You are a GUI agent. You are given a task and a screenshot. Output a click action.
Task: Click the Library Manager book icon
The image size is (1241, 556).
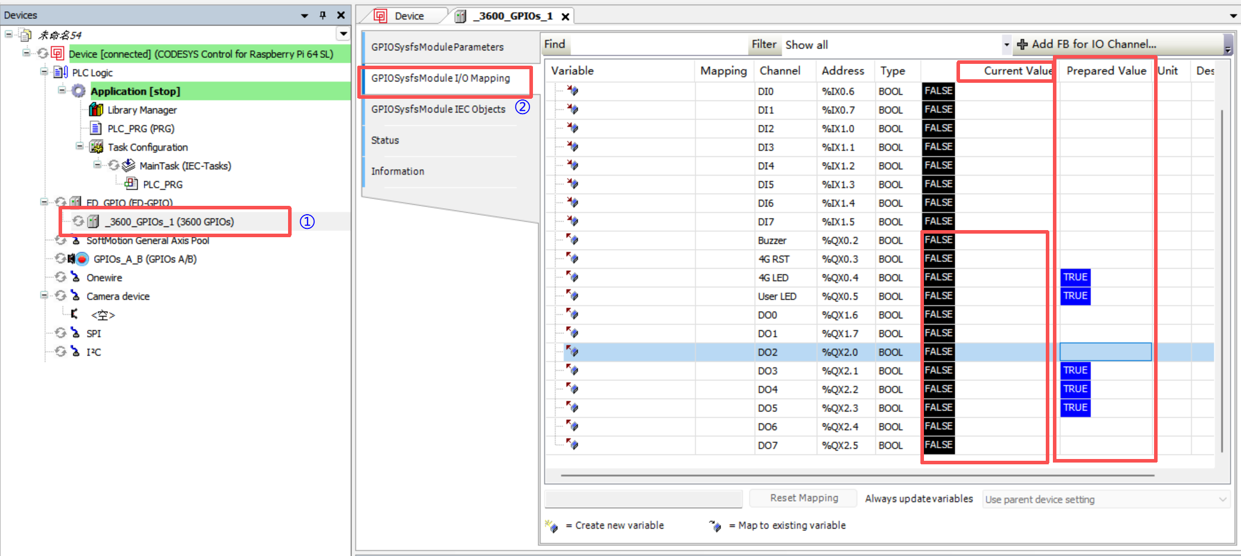click(x=96, y=110)
